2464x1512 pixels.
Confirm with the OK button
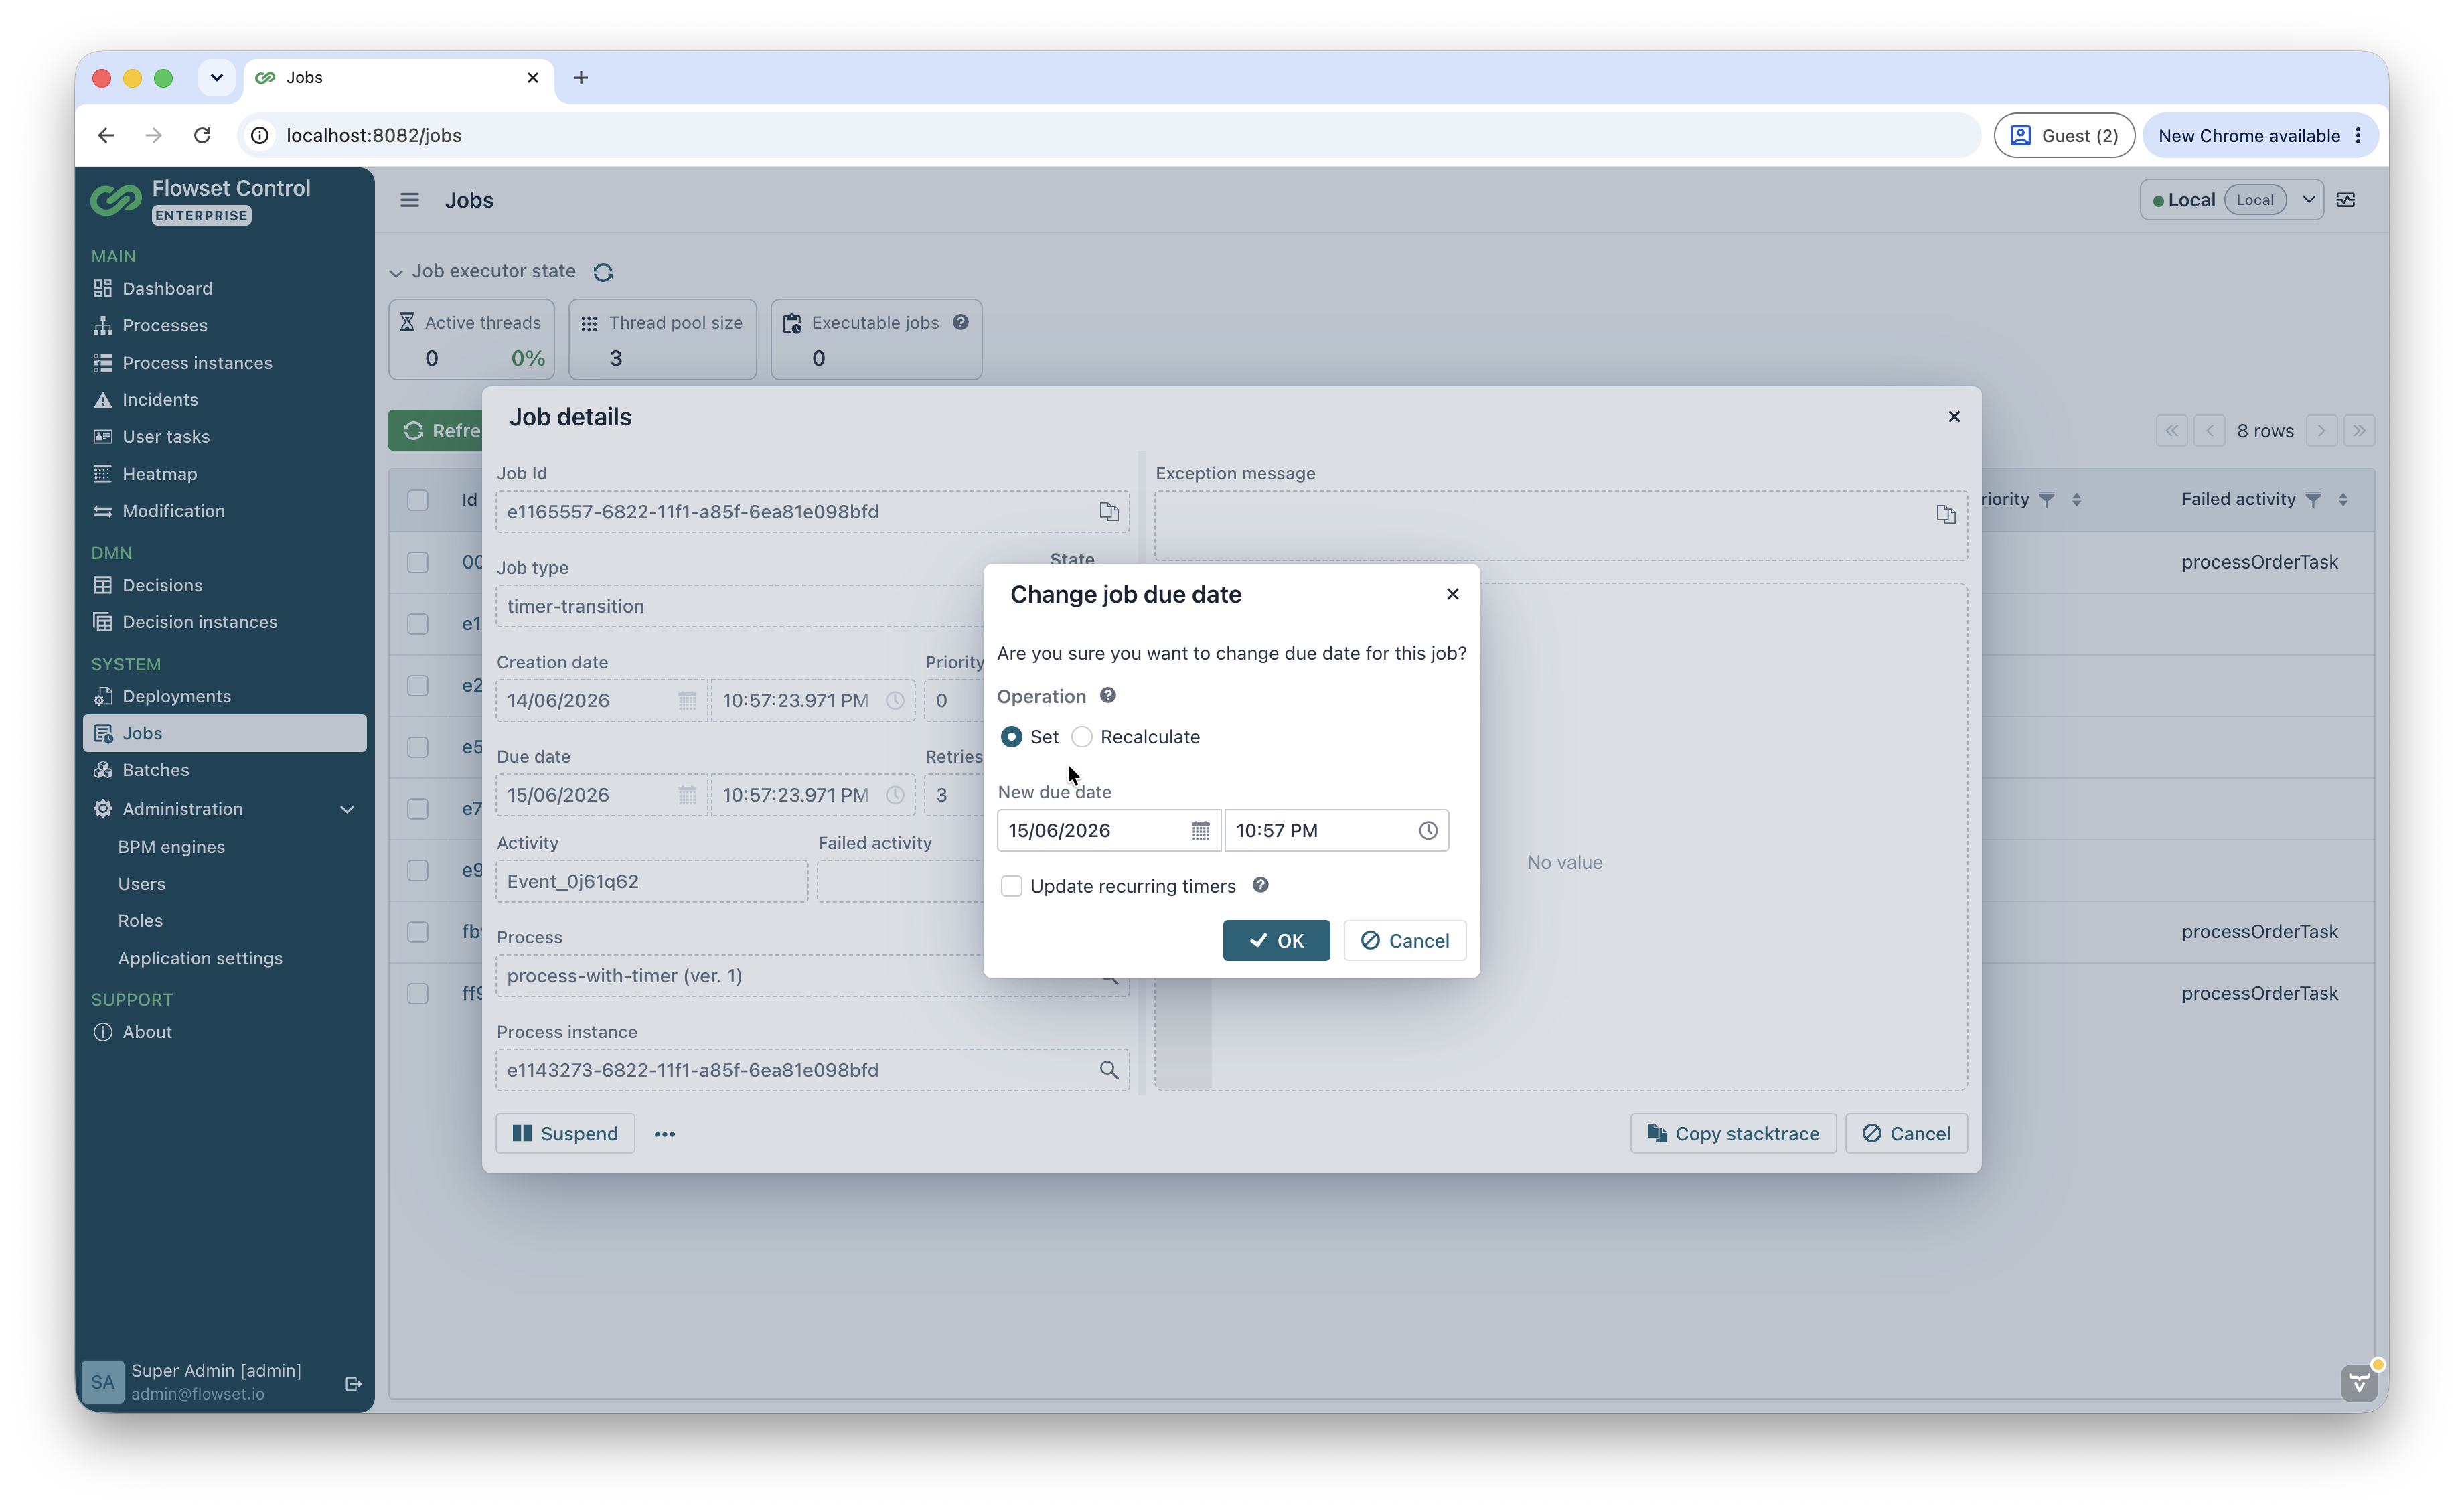(1276, 940)
